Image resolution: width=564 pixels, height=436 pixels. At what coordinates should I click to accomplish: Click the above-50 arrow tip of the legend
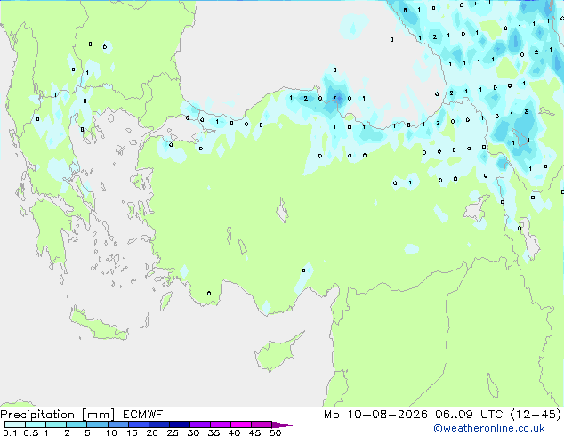[x=282, y=424]
